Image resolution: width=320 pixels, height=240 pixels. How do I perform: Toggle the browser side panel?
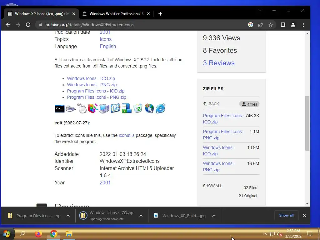pos(283,25)
